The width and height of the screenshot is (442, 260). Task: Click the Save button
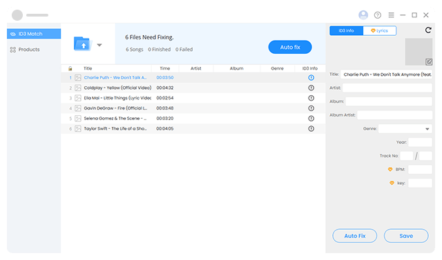[x=406, y=236]
